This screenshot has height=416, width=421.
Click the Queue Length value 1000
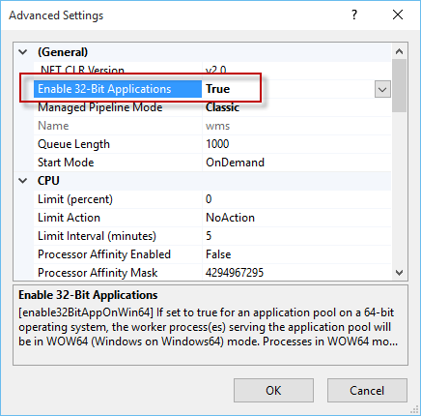click(x=217, y=144)
